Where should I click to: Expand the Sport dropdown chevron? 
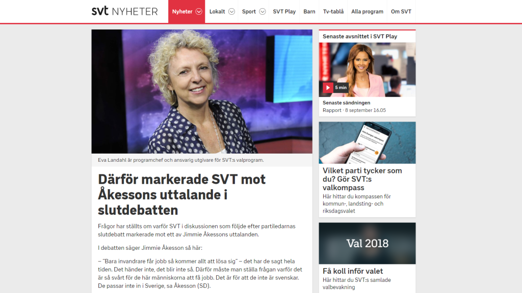click(x=263, y=12)
